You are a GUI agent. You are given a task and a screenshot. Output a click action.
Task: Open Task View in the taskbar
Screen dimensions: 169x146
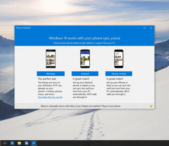click(x=5, y=143)
